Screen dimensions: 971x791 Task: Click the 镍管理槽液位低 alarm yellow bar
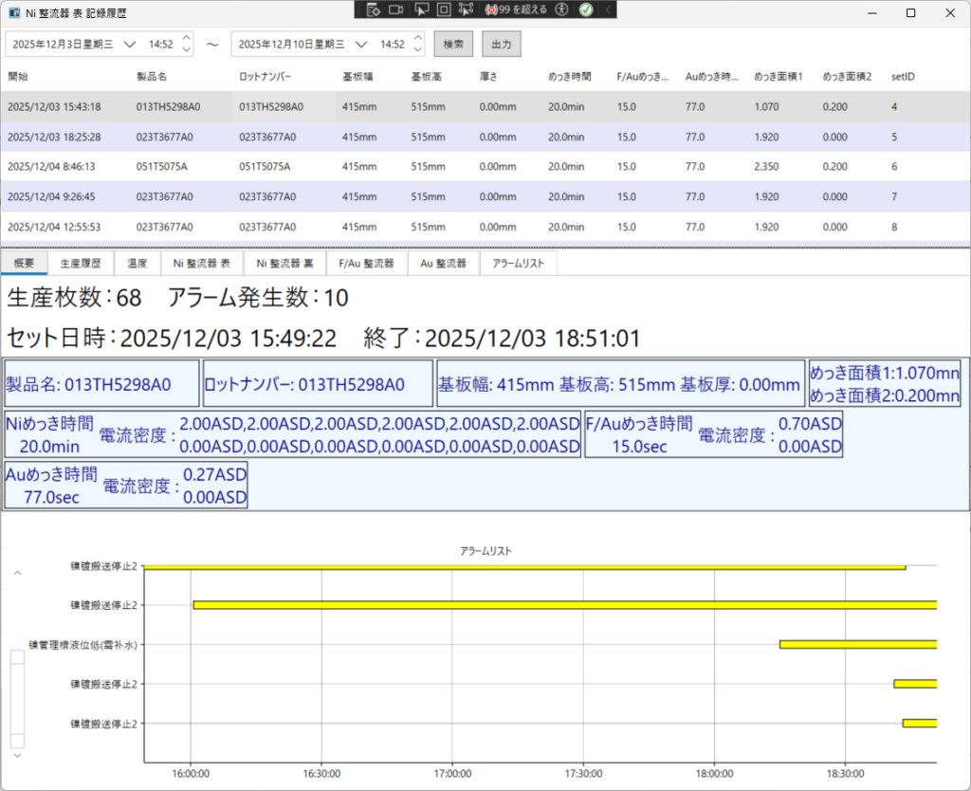(x=857, y=644)
